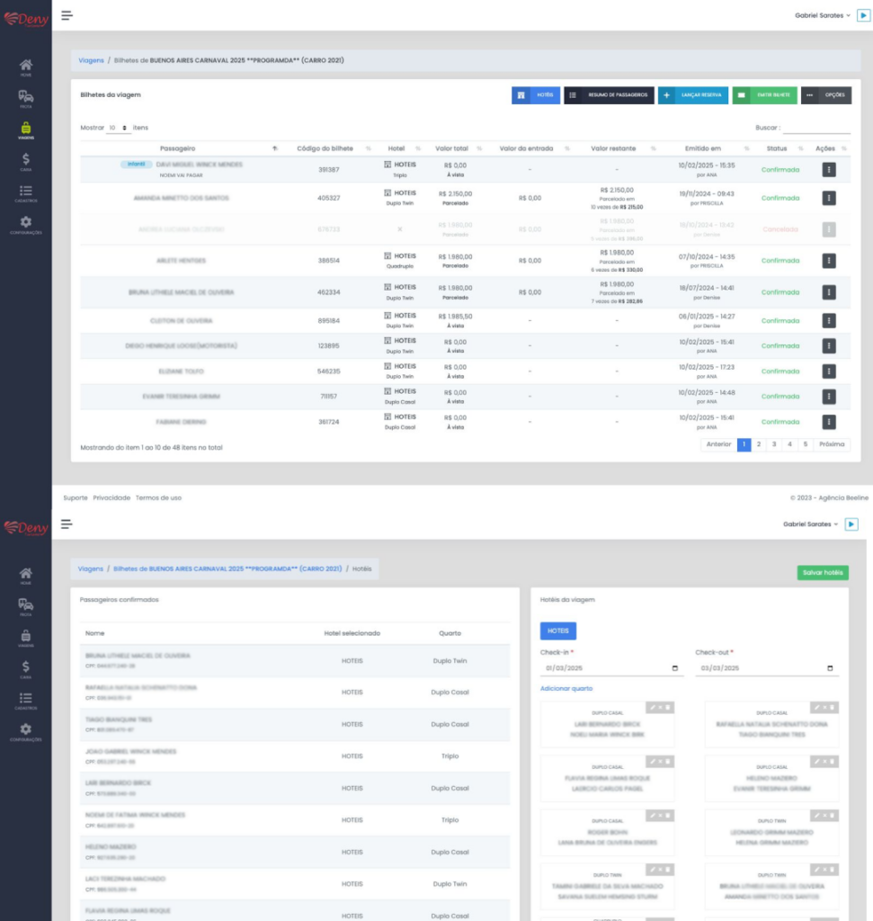Click the Salvar hotéis button
Image resolution: width=873 pixels, height=921 pixels.
(822, 572)
